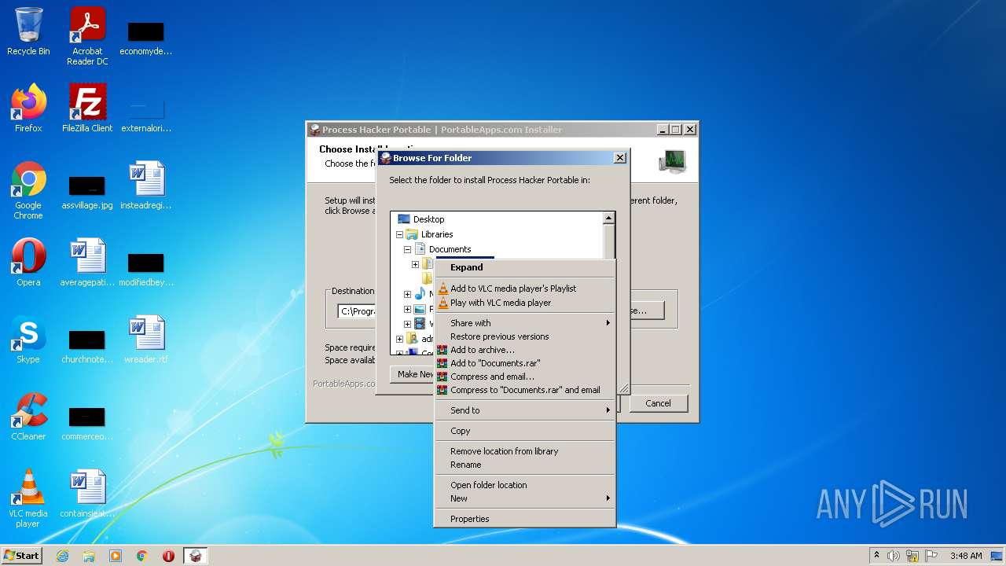Screen dimensions: 1006x566
Task: Select the containsleat... Word document icon
Action: click(87, 494)
